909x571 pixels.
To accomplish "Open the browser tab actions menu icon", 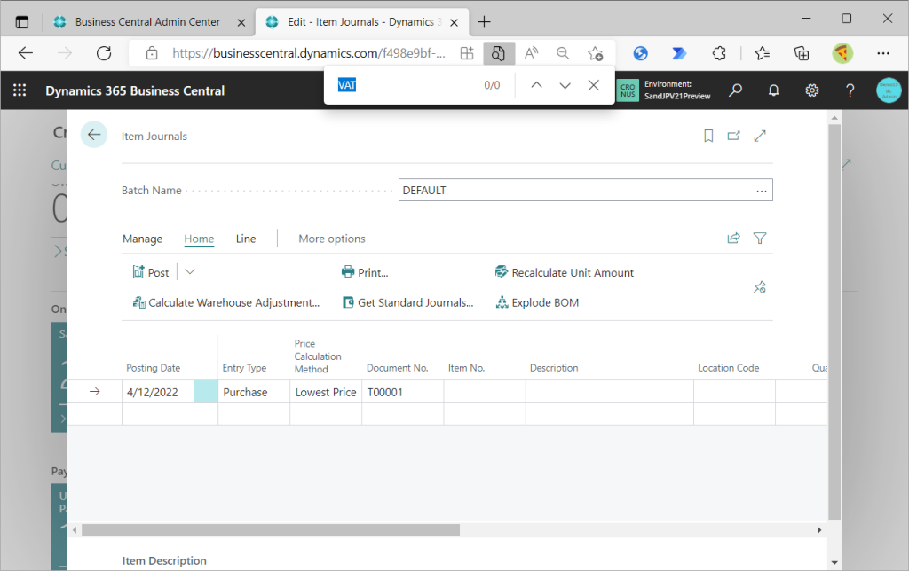I will [x=22, y=22].
